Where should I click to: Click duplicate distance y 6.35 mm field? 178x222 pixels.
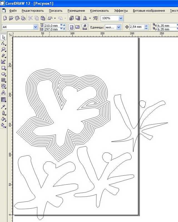[167, 29]
